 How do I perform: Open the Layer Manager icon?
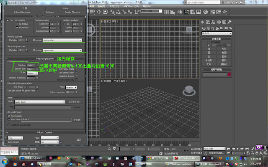(180, 12)
